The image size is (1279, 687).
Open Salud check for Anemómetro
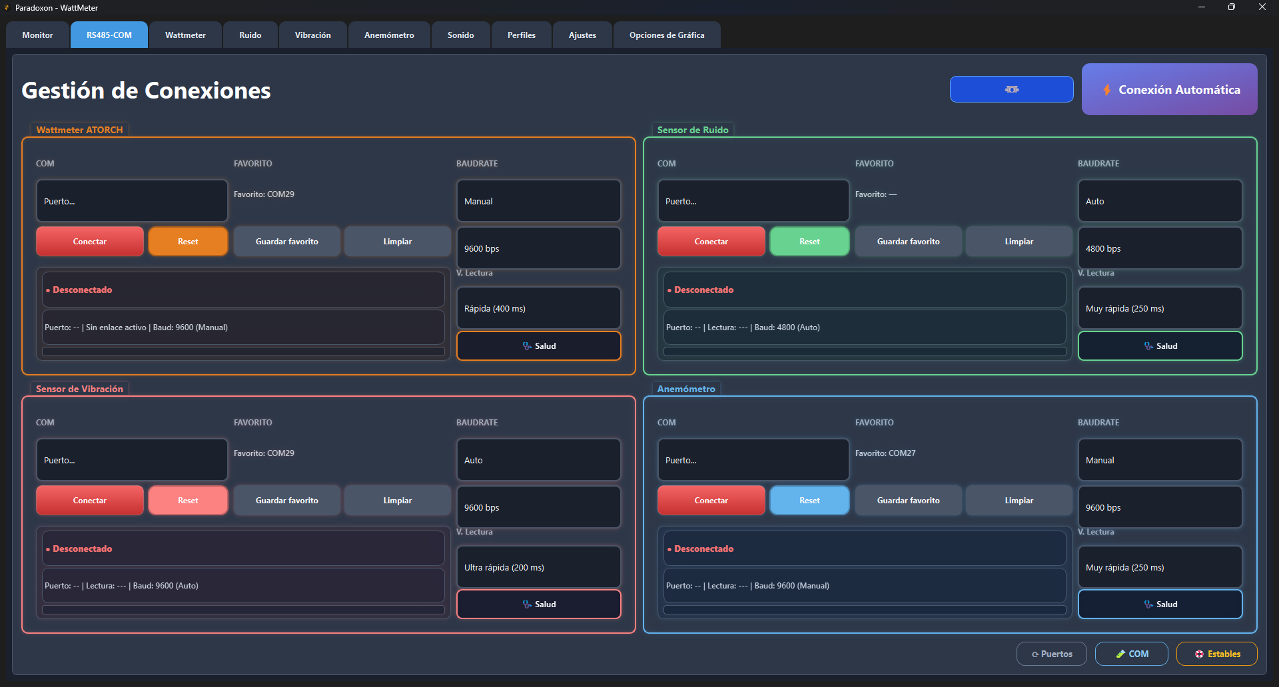(x=1160, y=604)
